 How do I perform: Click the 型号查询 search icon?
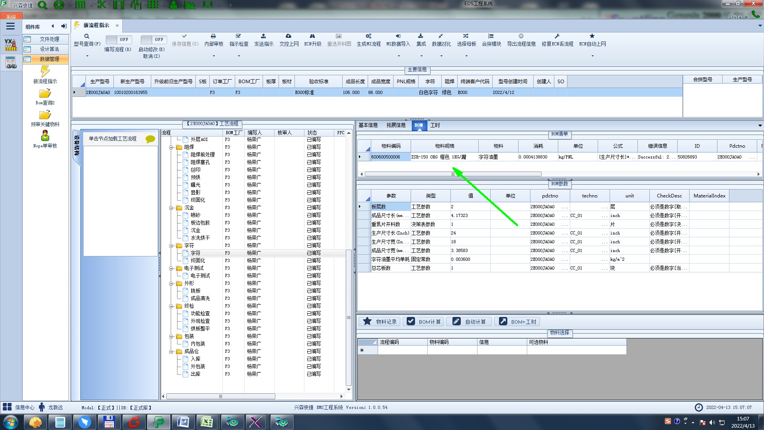click(87, 36)
